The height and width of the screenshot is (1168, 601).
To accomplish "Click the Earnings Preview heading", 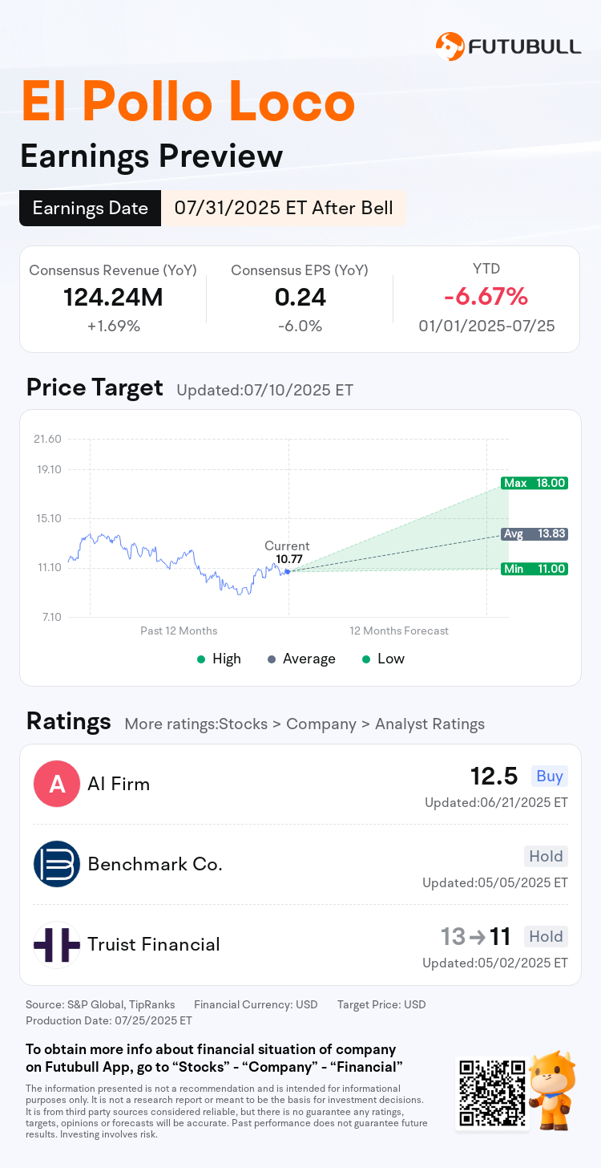I will [x=151, y=156].
